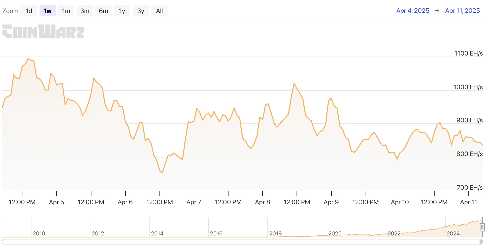Edit the Apr 11, 2025 end date

coord(462,11)
